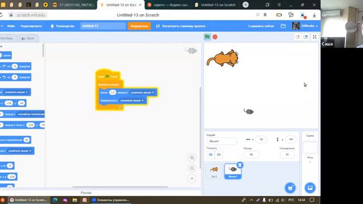
Task: Click the orange Share button
Action: 139,26
